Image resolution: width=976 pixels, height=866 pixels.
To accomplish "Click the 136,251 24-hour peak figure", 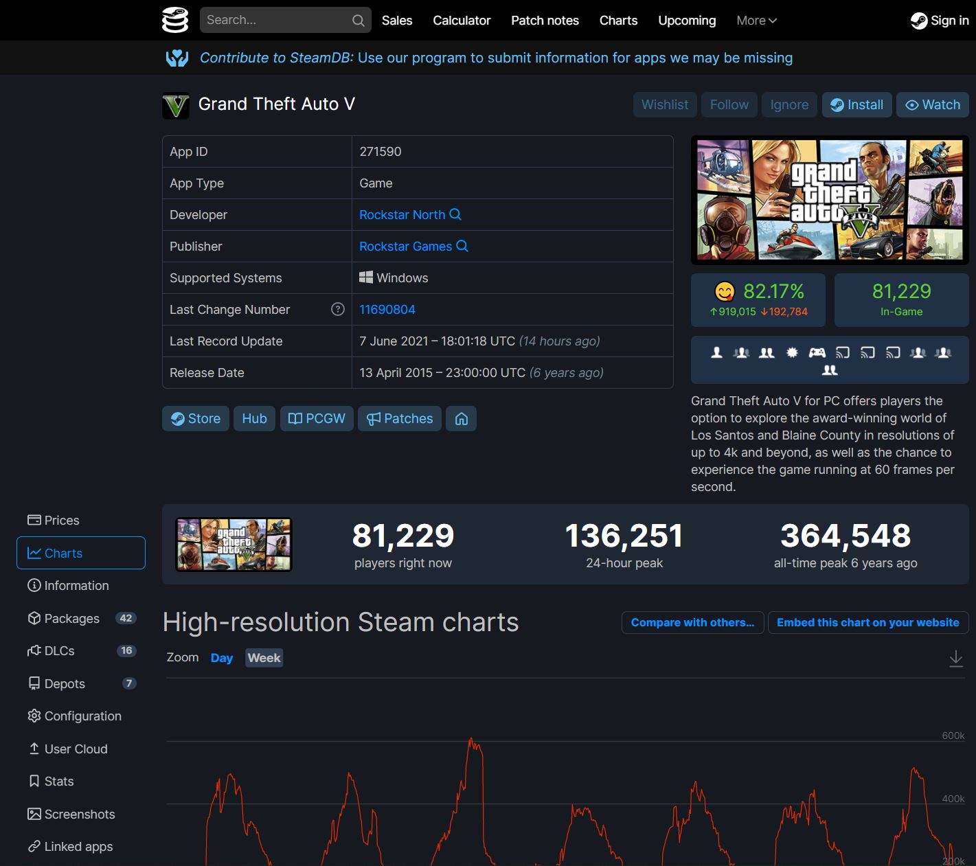I will click(x=624, y=536).
